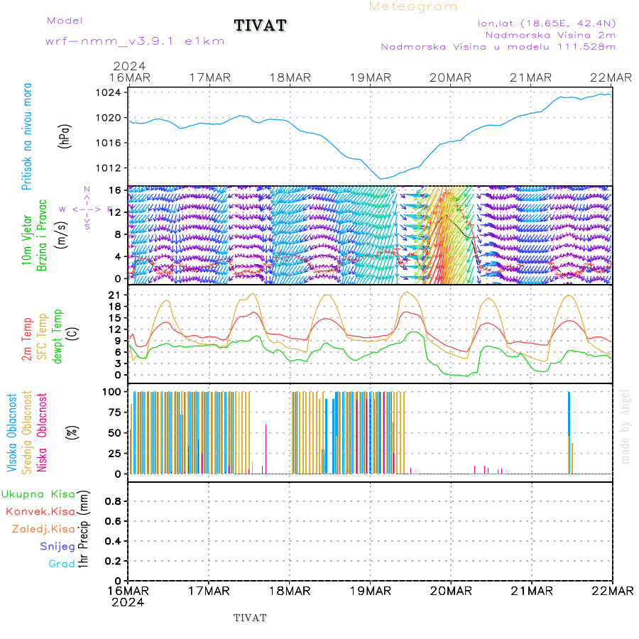Select the orange "SFC Temp" legend label
This screenshot has width=639, height=639.
tap(42, 337)
